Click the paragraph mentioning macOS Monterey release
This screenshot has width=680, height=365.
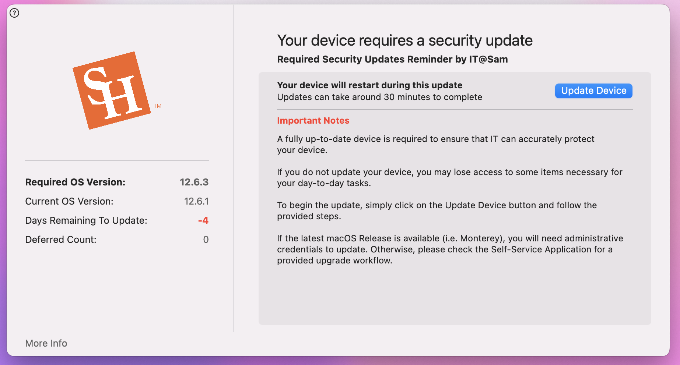coord(450,249)
